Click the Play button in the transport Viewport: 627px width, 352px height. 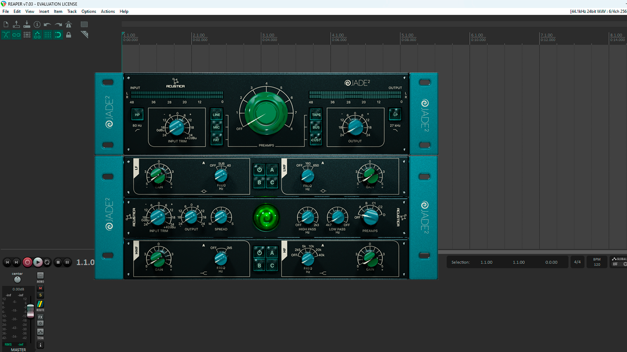click(38, 262)
